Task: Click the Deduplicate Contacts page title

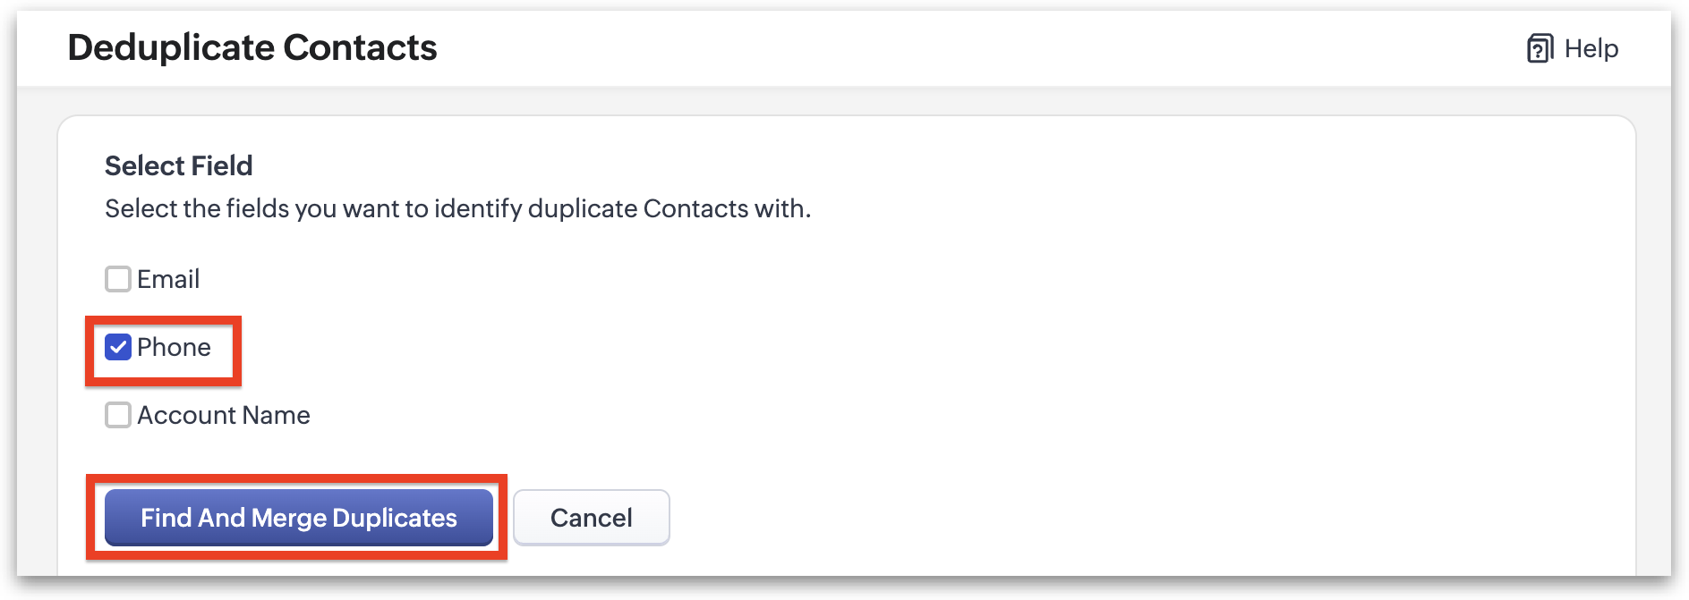Action: pos(252,47)
